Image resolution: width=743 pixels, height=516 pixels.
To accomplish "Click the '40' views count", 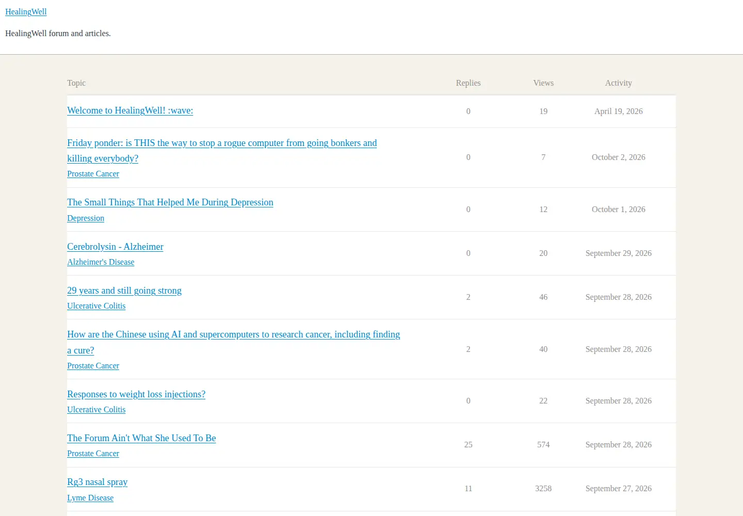I will pos(543,349).
